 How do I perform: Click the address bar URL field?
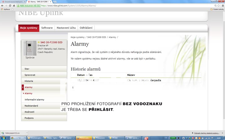(x=112, y=6)
